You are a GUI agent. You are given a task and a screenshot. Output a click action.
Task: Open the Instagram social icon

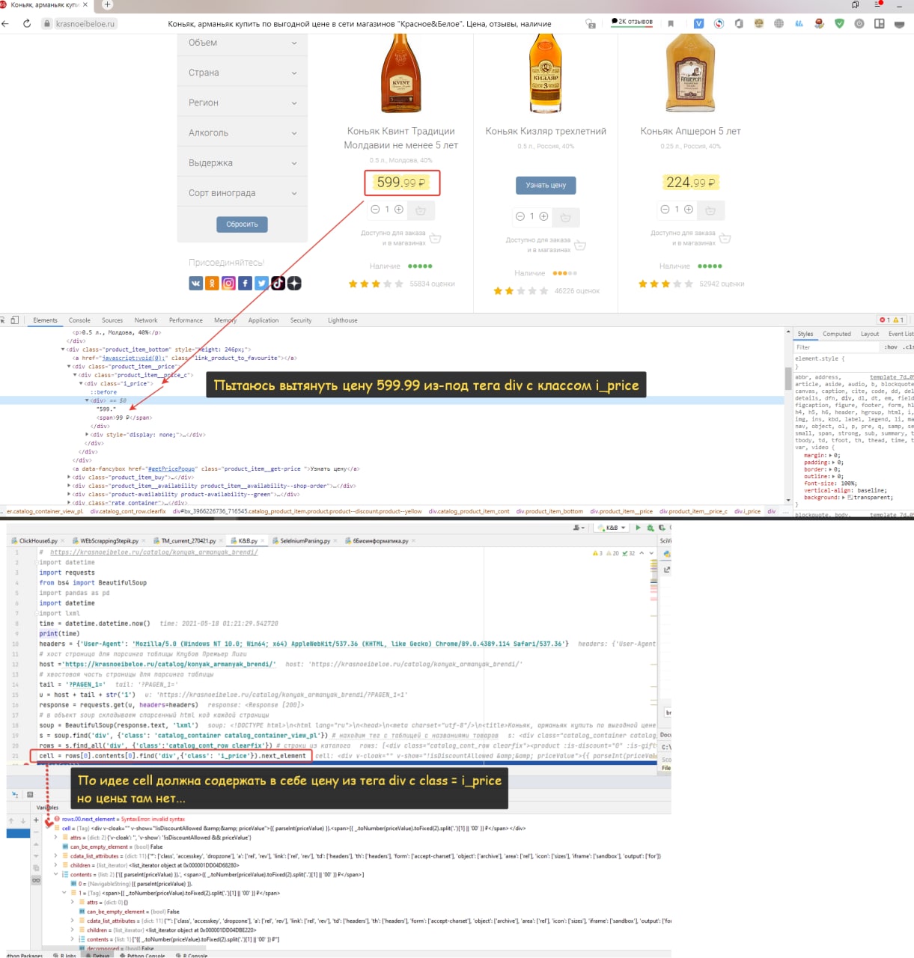pyautogui.click(x=228, y=283)
